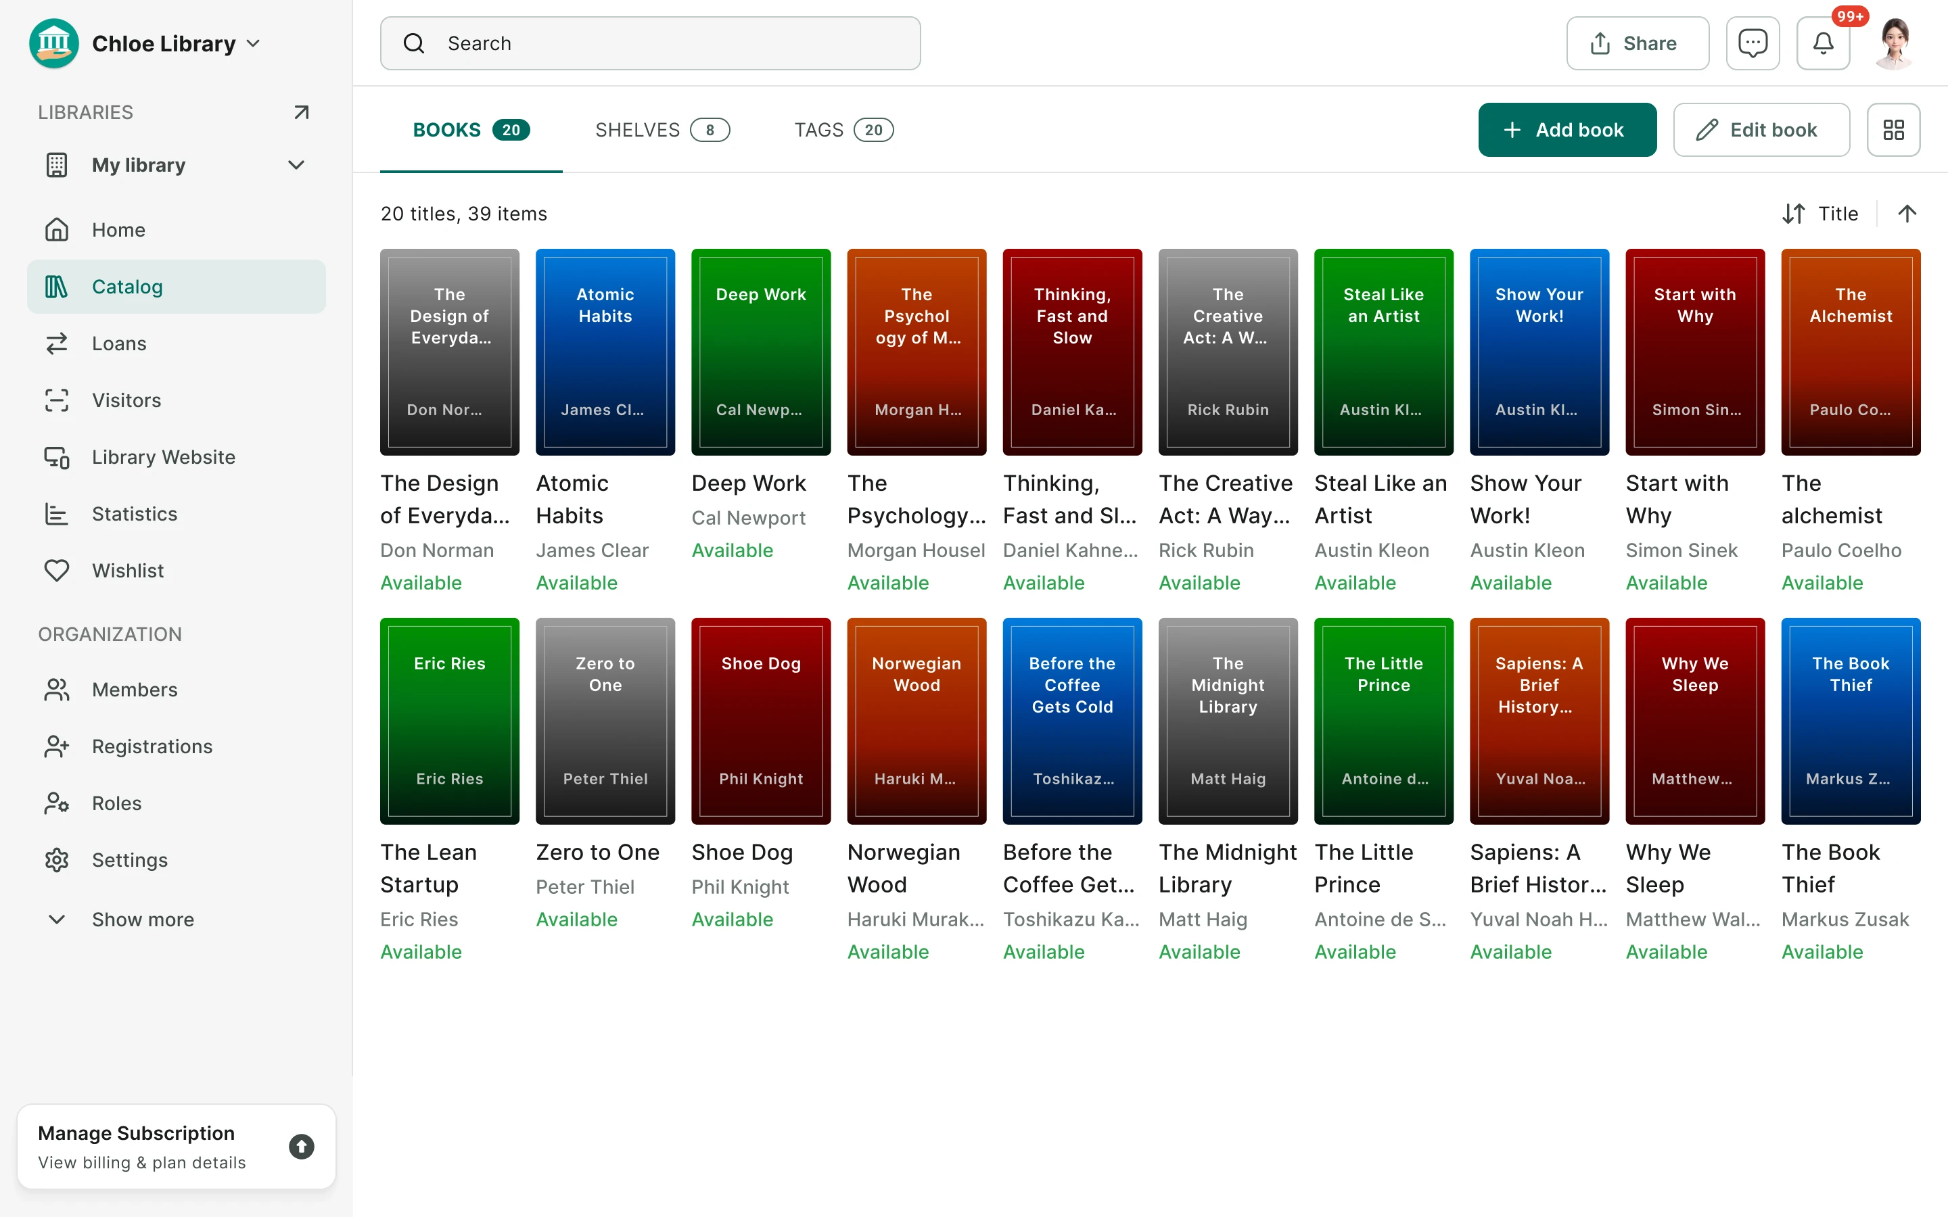Click the Norwegian Wood title text
Image resolution: width=1948 pixels, height=1217 pixels.
click(904, 867)
